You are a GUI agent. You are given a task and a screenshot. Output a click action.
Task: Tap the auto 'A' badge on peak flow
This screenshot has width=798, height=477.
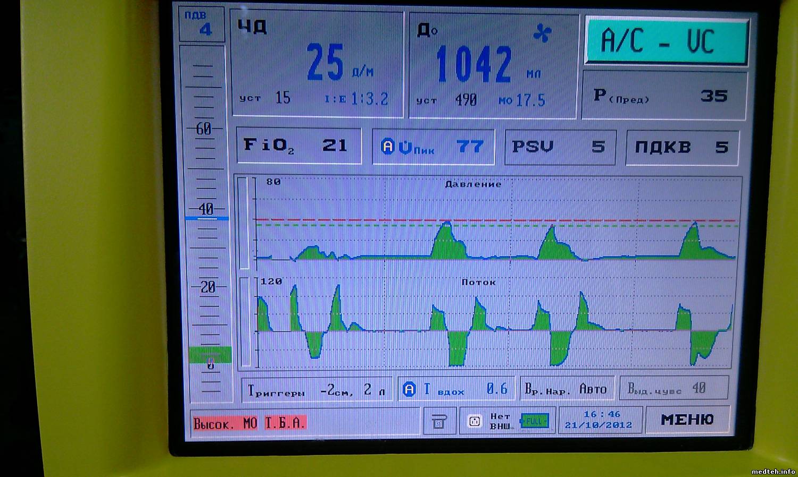coord(388,147)
